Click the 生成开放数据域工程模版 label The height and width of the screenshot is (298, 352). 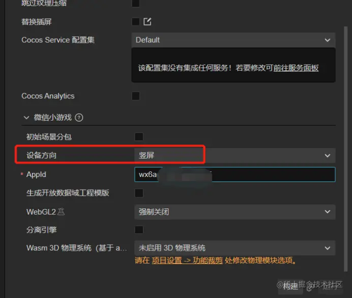click(x=68, y=193)
